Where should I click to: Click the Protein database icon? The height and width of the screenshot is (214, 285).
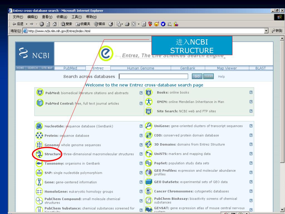39,135
